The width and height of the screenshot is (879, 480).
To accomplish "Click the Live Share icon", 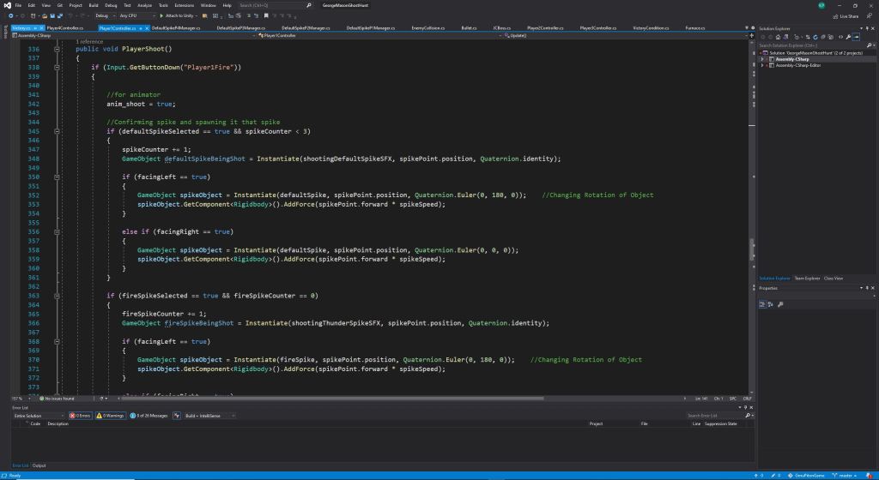I will click(x=834, y=15).
